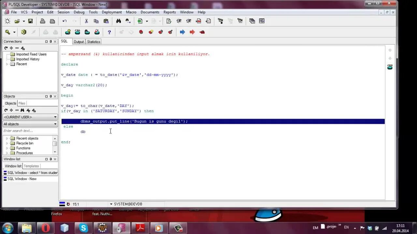Open the All objects filter dropdown

55,124
